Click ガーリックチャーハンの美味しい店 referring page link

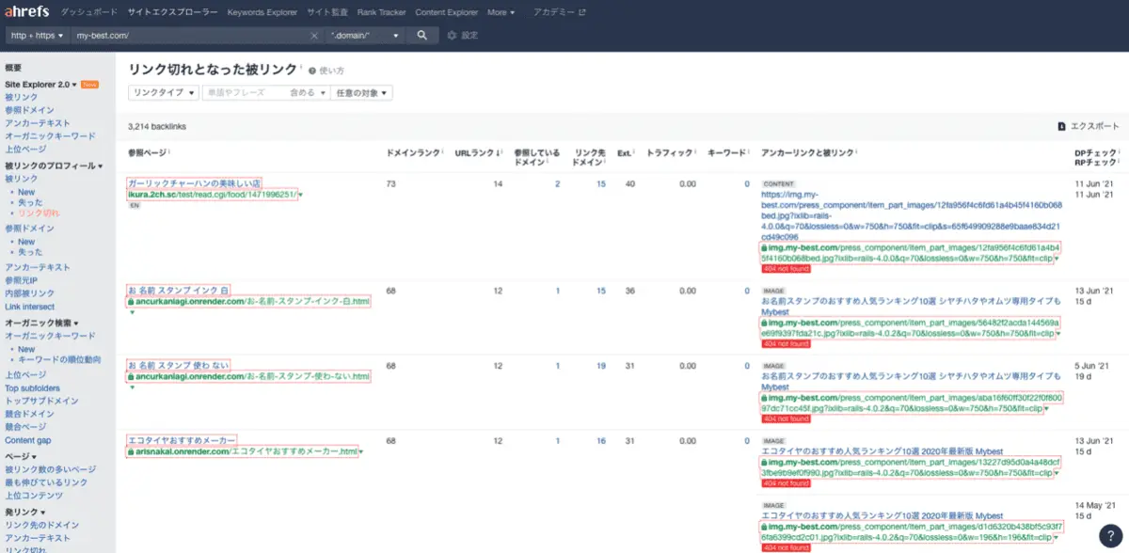pyautogui.click(x=195, y=182)
